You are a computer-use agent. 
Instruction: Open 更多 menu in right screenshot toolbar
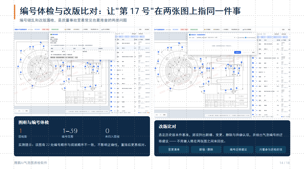click(x=283, y=30)
